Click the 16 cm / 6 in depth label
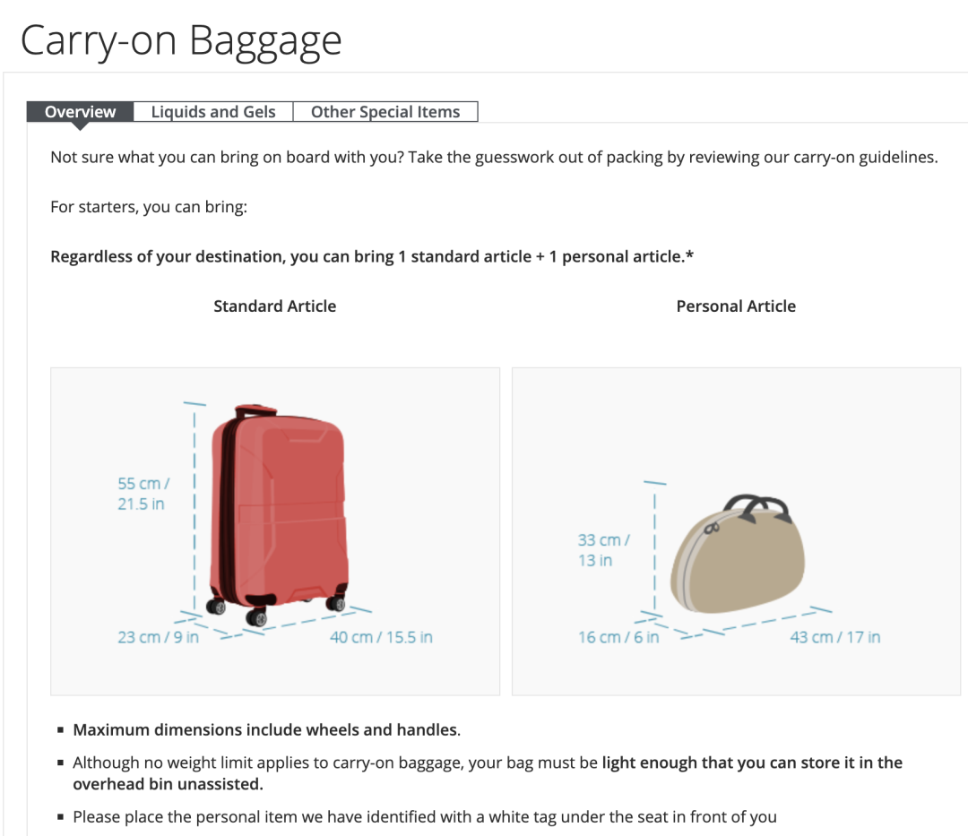 click(618, 637)
